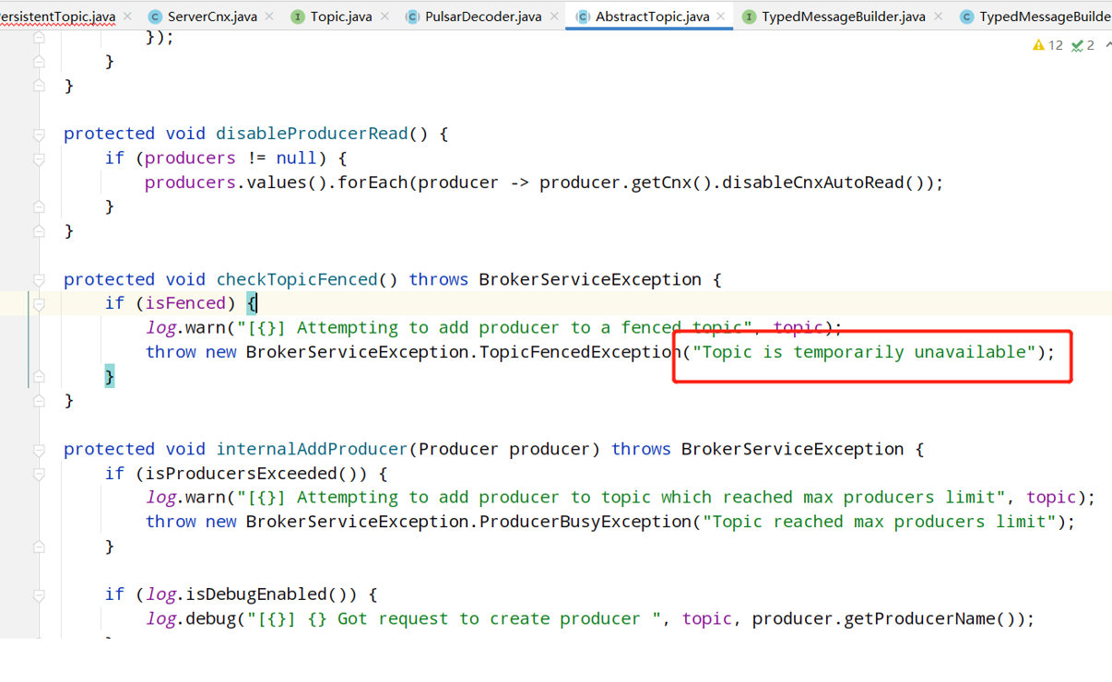Click the checkTopicFenced method name

pyautogui.click(x=297, y=279)
